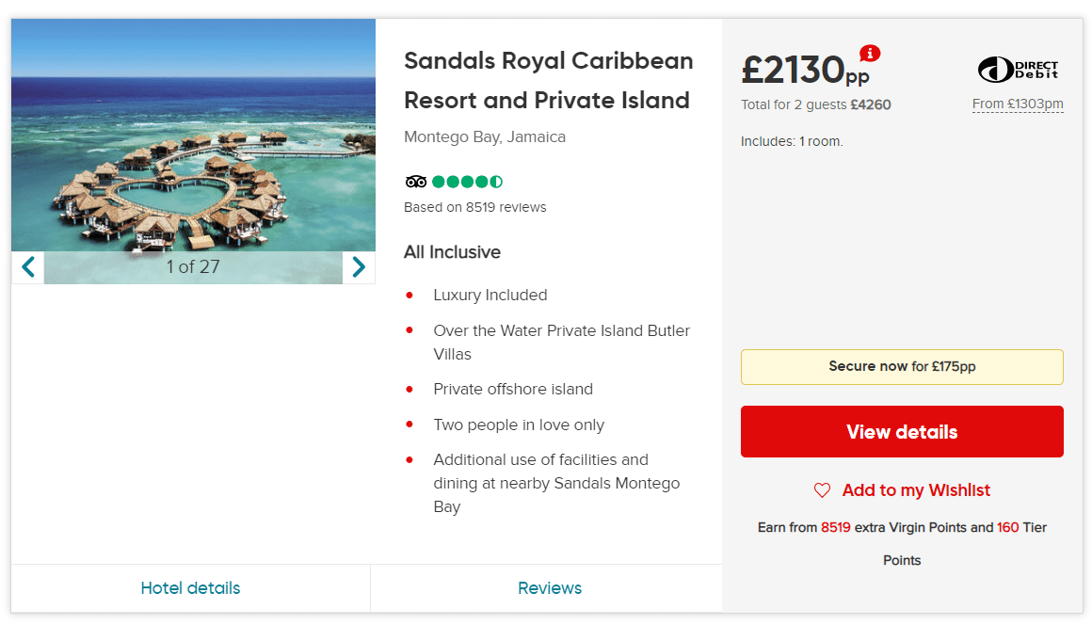Viewport: 1092px width, 625px height.
Task: Click the TripAdvisor owl icon
Action: 416,182
